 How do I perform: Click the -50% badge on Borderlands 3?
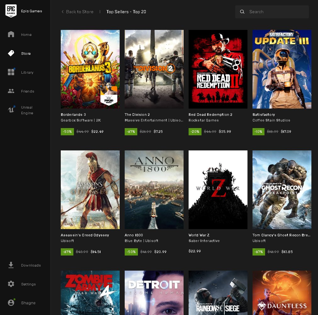click(x=67, y=132)
